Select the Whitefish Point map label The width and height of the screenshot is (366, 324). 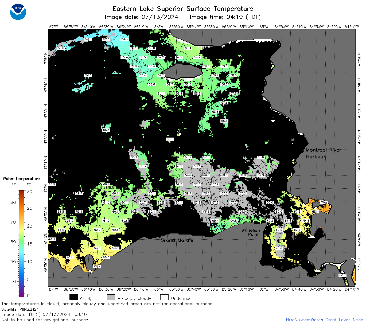[251, 232]
